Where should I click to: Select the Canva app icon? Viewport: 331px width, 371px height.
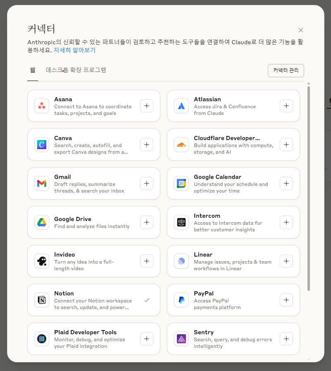tap(41, 145)
